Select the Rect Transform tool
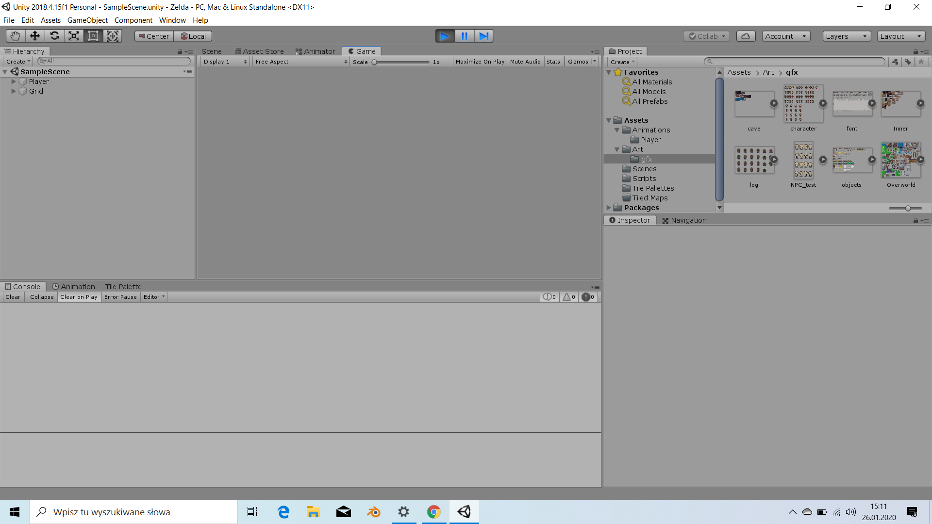The image size is (932, 524). click(x=93, y=36)
